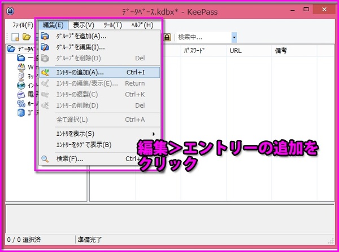
Task: Open the 表示(V) menu
Action: click(84, 25)
